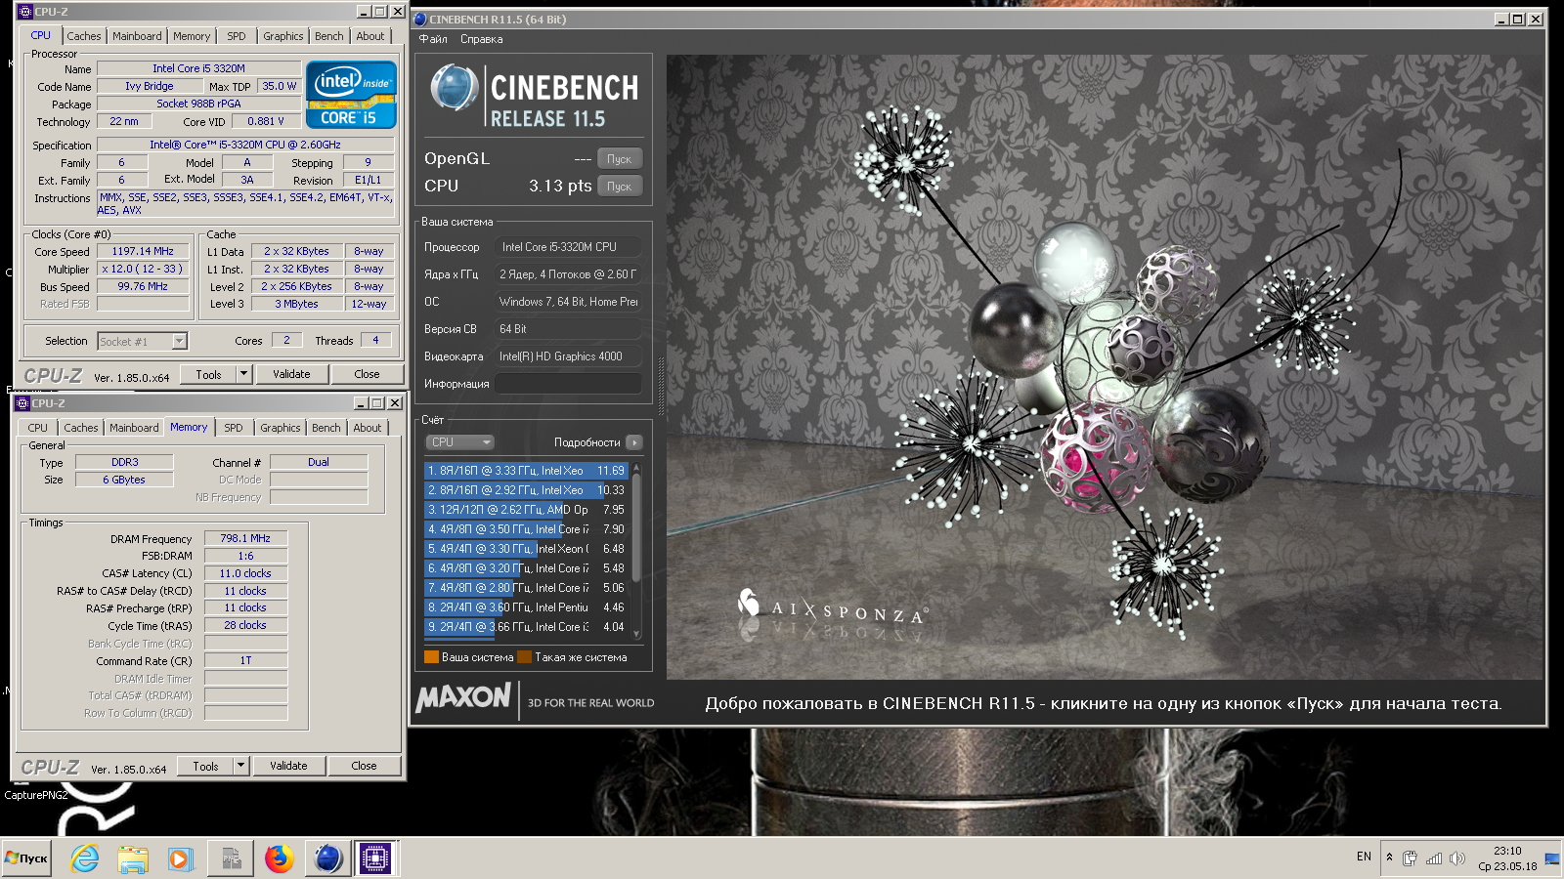Image resolution: width=1564 pixels, height=879 pixels.
Task: Click Validate in upper CPU-Z window
Action: point(291,374)
